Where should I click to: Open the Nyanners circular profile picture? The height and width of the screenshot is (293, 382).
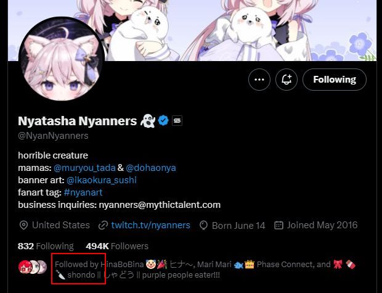point(62,60)
